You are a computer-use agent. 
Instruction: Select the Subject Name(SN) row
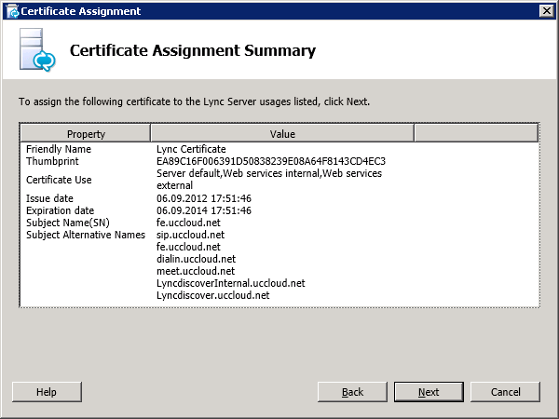(279, 223)
